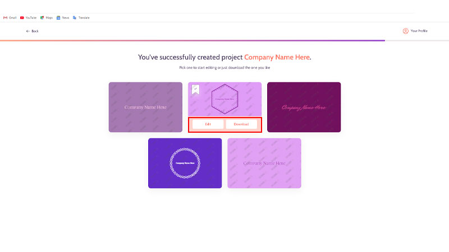Click the Gmail bookmark label
The image size is (449, 252).
[12, 18]
